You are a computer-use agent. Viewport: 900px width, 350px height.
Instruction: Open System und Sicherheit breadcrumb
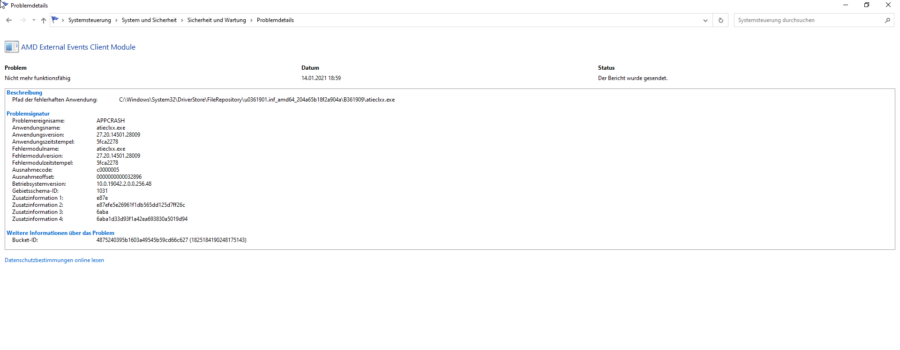click(x=149, y=20)
